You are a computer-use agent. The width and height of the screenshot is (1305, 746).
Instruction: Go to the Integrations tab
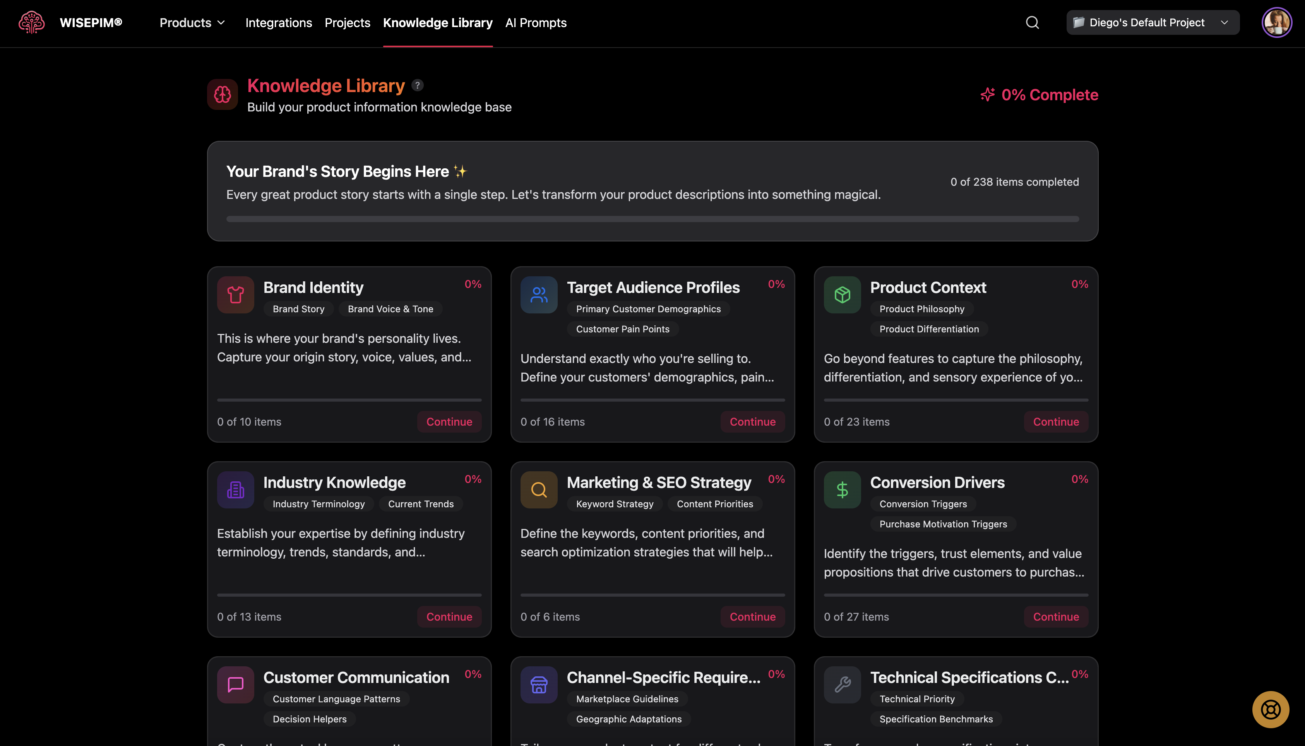(278, 22)
